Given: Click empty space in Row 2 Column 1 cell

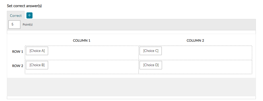Looking at the screenshot, I should click(x=93, y=67).
